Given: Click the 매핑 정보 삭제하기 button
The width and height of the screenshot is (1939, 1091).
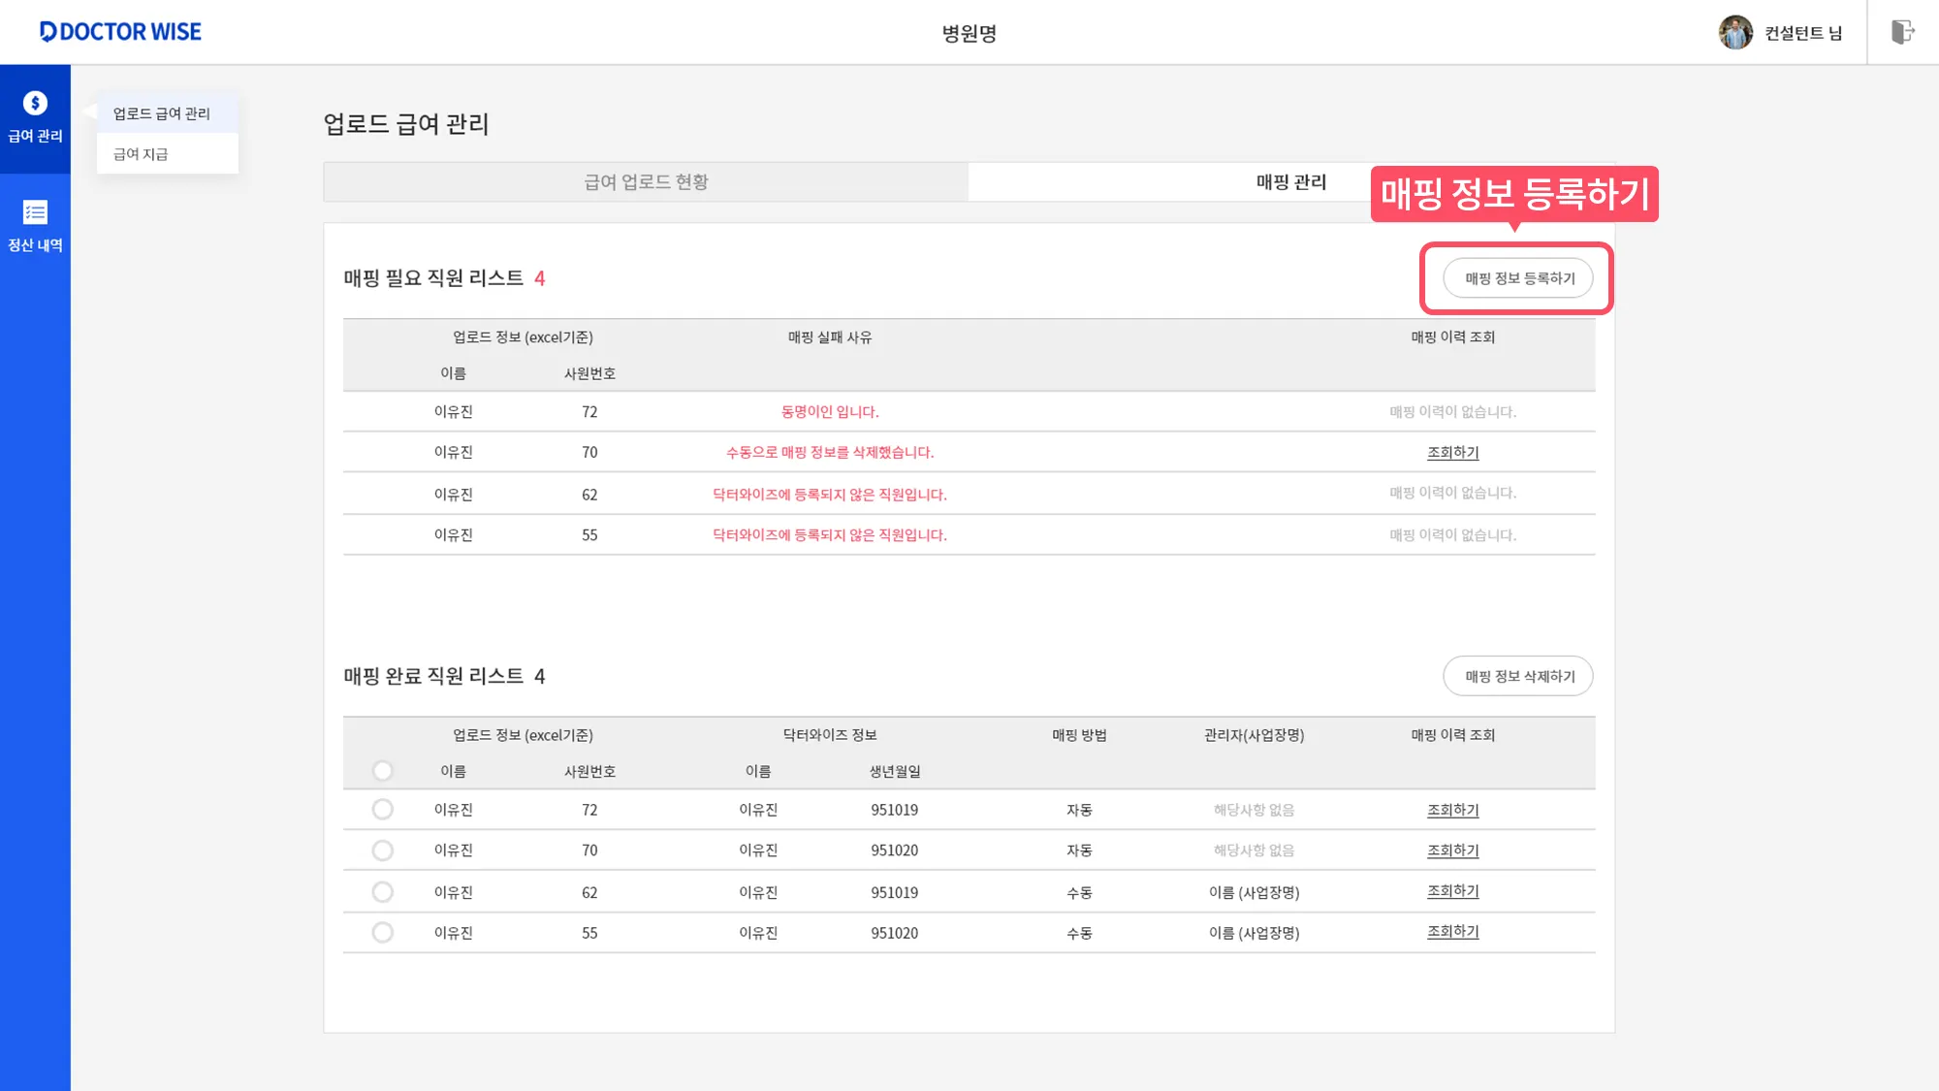Looking at the screenshot, I should click(1519, 677).
